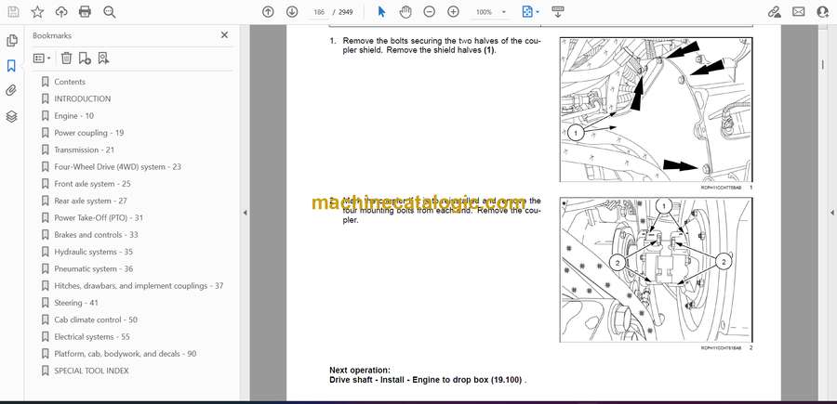The image size is (837, 404).
Task: Delete selected bookmark with trash icon
Action: coord(67,58)
